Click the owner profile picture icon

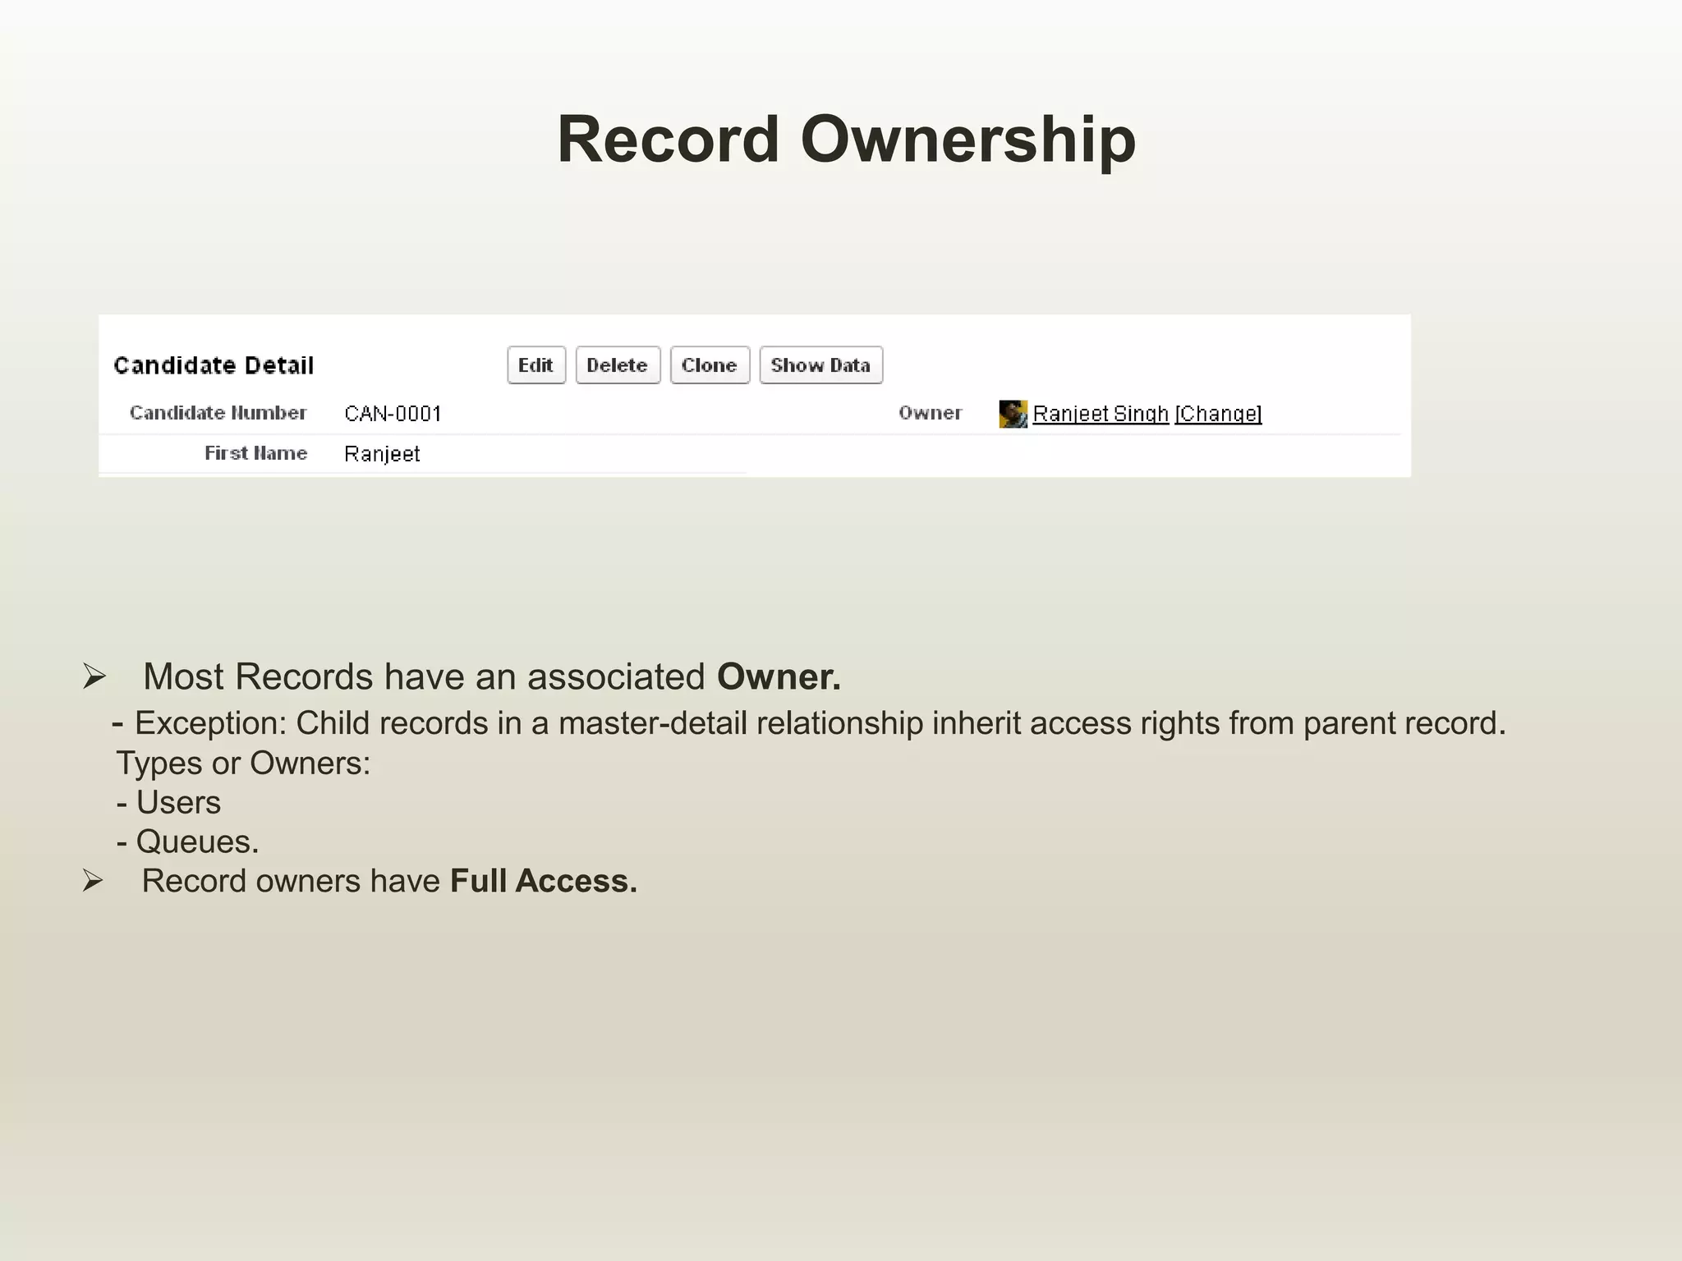[1013, 414]
